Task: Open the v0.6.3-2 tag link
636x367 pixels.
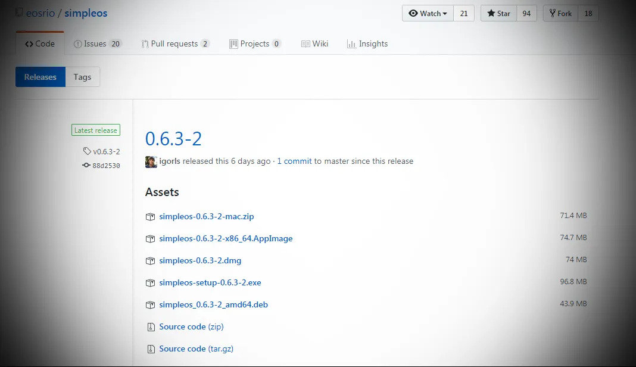Action: coord(106,151)
